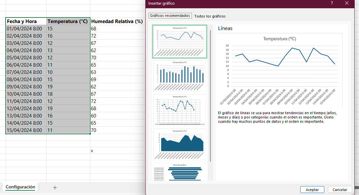This screenshot has width=359, height=195.
Task: Add a new sheet with plus icon
Action: tap(55, 187)
